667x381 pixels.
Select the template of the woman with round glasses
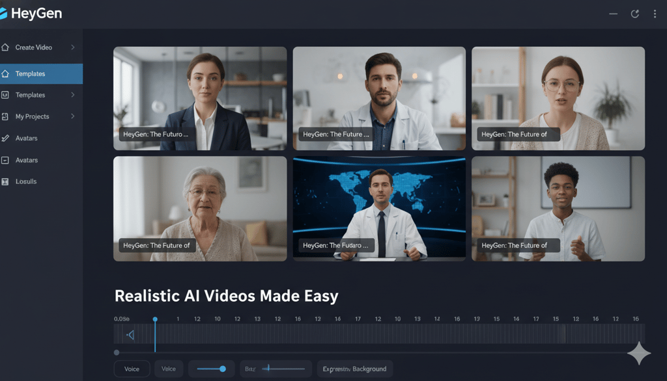[x=558, y=99]
